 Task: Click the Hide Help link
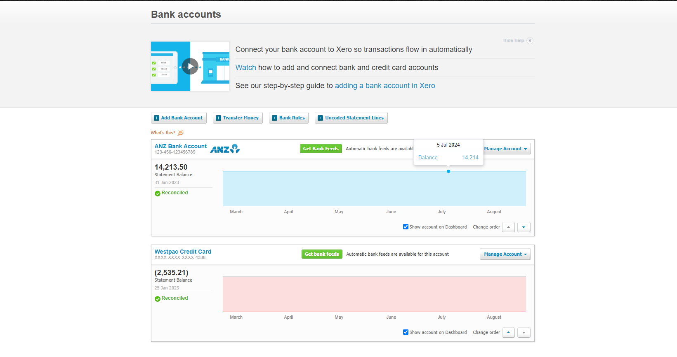(x=514, y=40)
